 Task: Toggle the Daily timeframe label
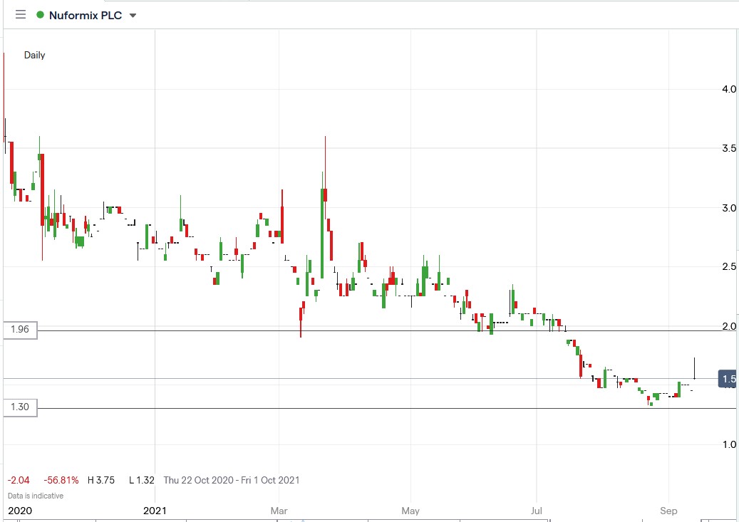pyautogui.click(x=33, y=55)
